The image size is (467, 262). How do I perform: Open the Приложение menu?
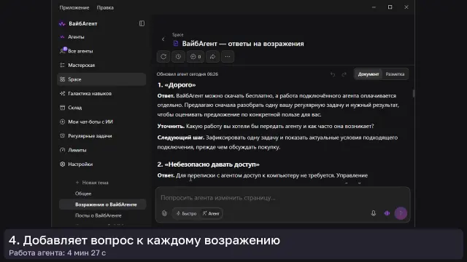pos(74,7)
